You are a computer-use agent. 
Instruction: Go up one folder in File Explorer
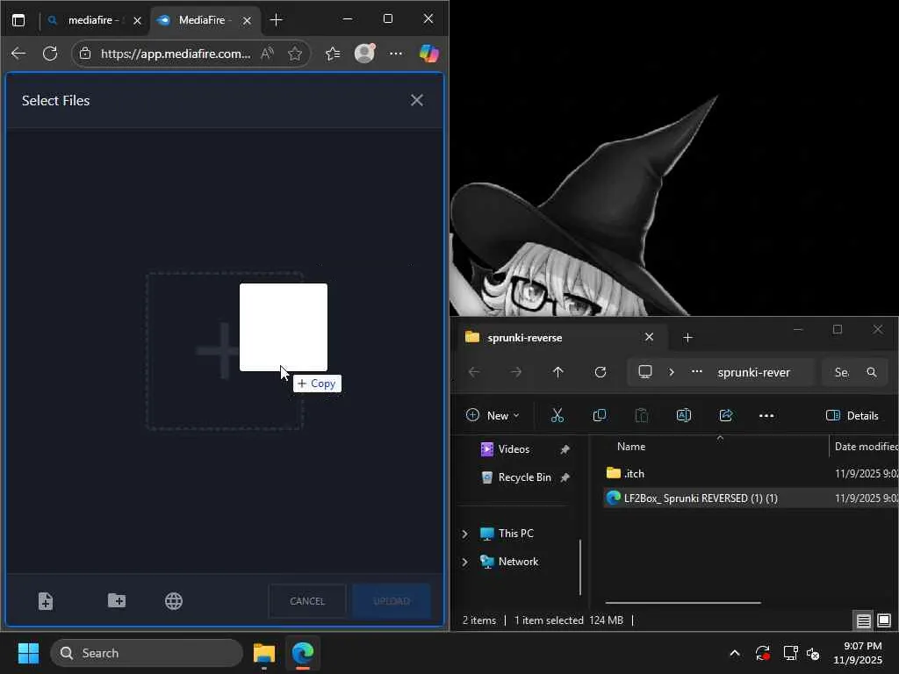[x=557, y=372]
